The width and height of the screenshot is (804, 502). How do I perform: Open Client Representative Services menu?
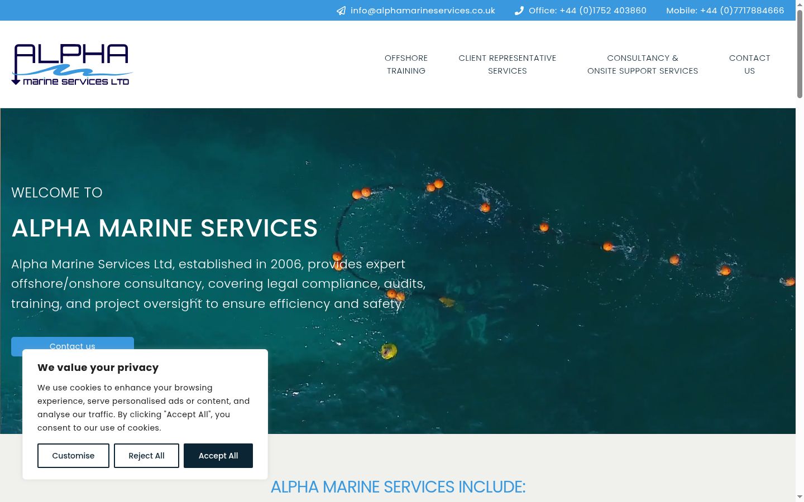(x=508, y=64)
